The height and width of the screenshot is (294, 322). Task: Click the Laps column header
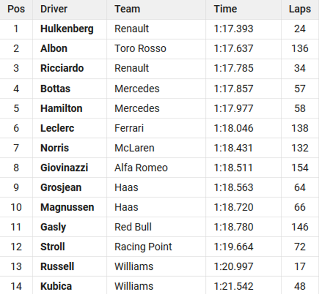[x=300, y=9]
